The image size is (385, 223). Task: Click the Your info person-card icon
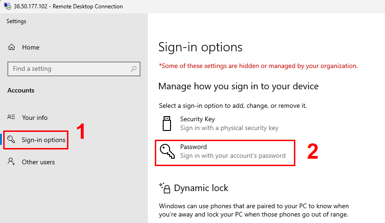click(11, 117)
